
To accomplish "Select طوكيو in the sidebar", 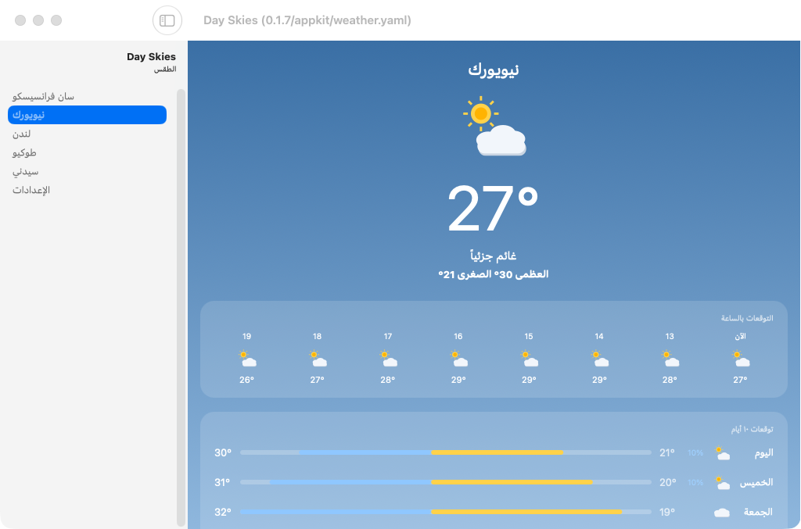I will pyautogui.click(x=88, y=152).
